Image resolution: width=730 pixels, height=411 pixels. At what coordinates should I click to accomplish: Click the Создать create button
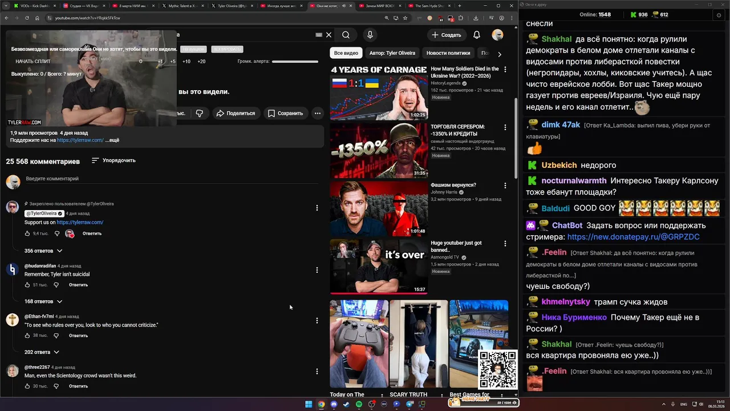click(x=446, y=35)
